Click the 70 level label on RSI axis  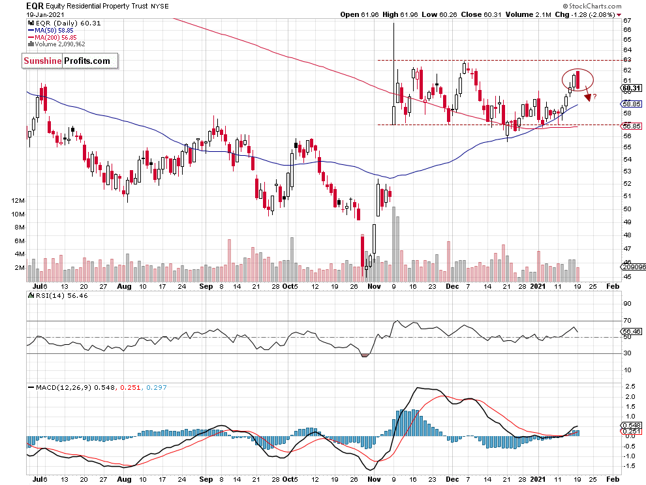[627, 320]
